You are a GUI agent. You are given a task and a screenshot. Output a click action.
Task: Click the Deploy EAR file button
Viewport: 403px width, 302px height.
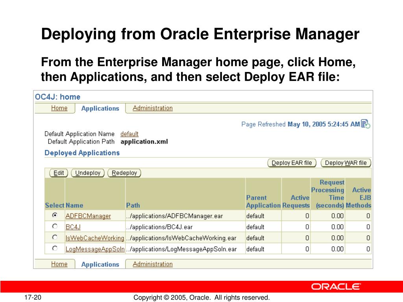tap(292, 163)
